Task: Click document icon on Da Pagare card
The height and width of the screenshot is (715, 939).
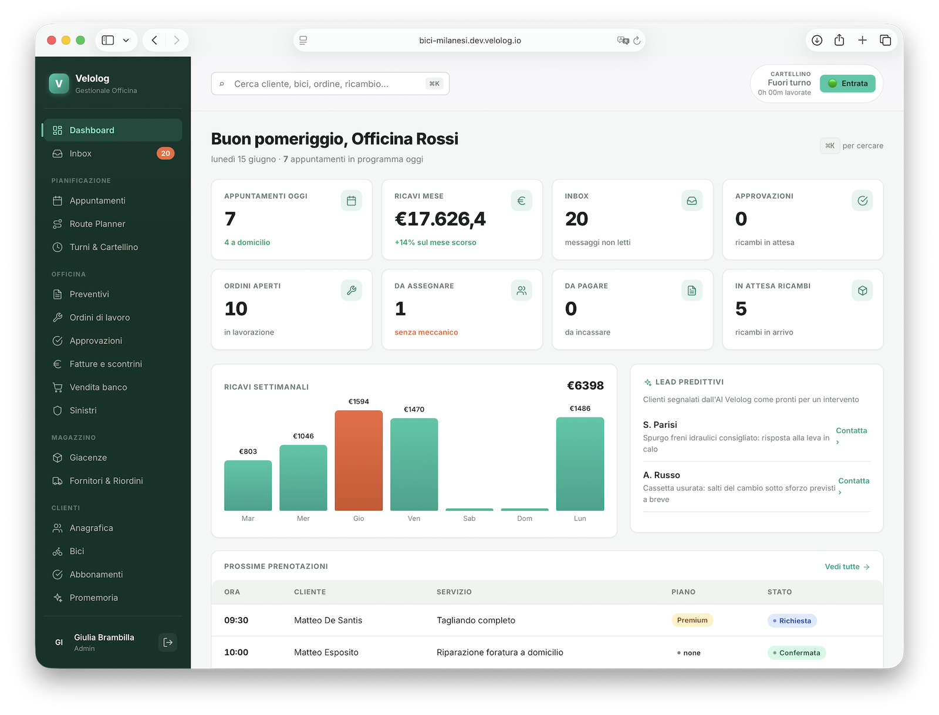Action: click(692, 291)
